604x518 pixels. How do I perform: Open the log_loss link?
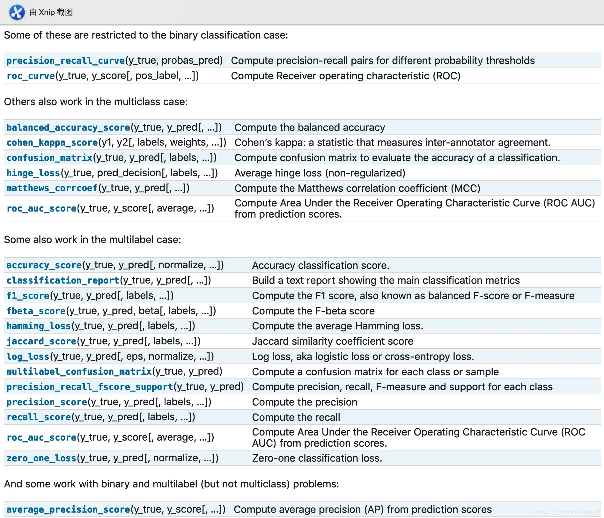click(28, 356)
